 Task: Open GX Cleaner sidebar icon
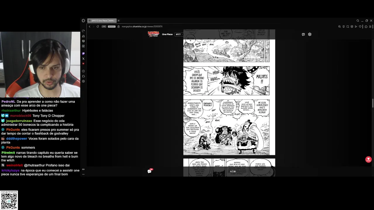pyautogui.click(x=83, y=36)
